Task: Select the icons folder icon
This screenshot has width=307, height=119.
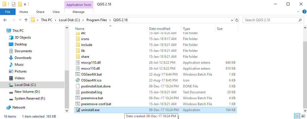Action: coord(78,39)
